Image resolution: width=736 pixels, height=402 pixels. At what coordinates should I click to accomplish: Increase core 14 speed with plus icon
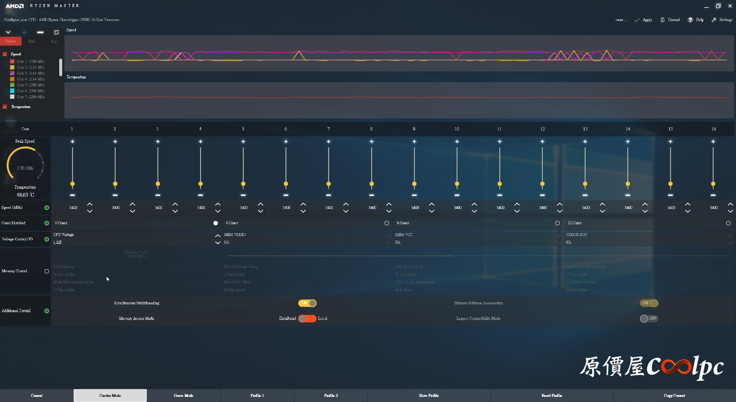[628, 142]
